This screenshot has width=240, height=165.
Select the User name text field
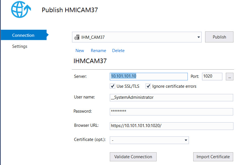pyautogui.click(x=171, y=97)
